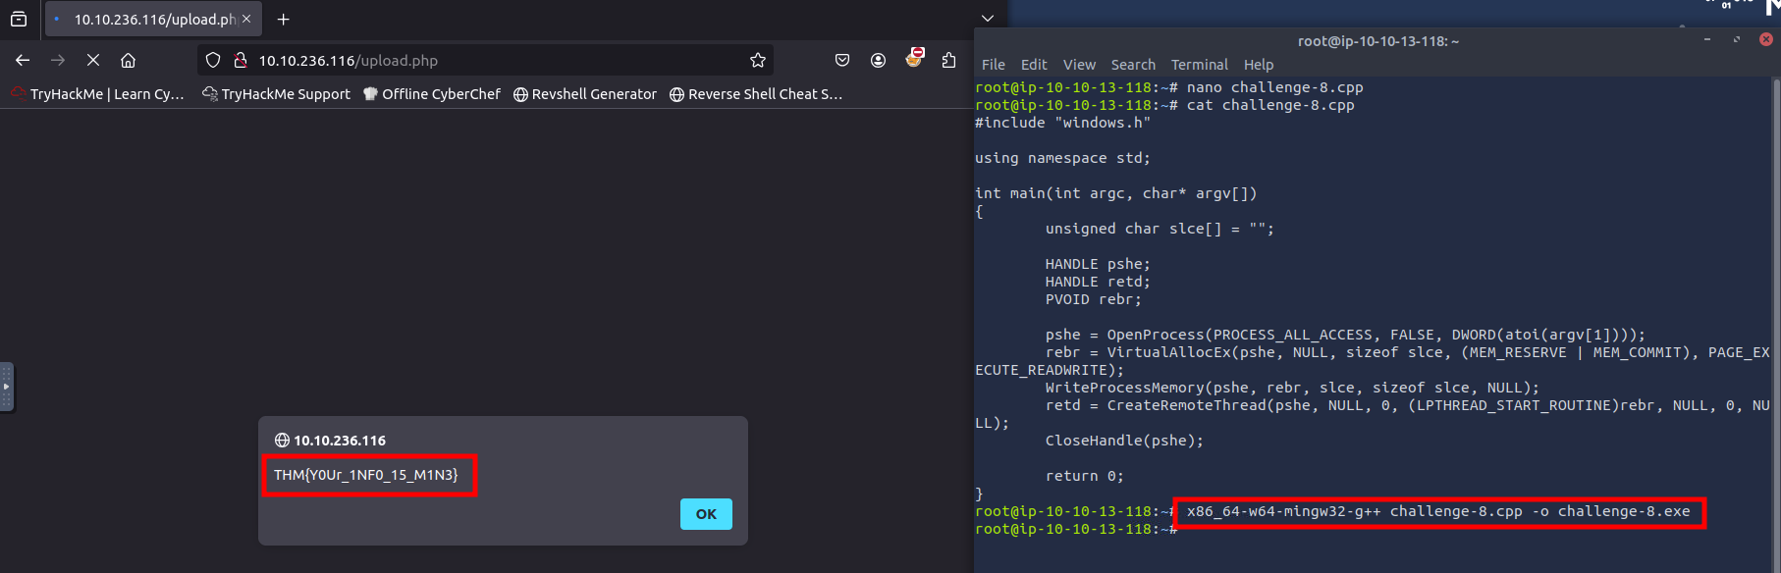1781x573 pixels.
Task: Open the terminal File menu
Action: tap(994, 65)
